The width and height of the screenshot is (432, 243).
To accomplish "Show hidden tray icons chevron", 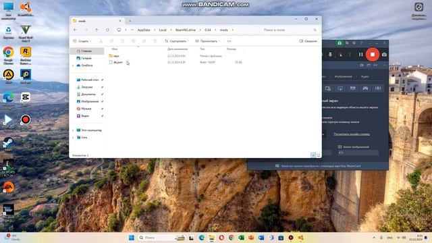I will point(374,238).
